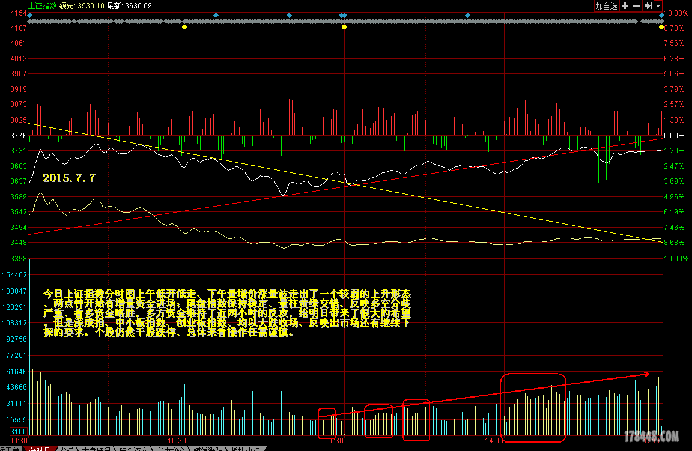Click the 154402 volume axis label
Screen dimensions: 692x451
coord(14,275)
